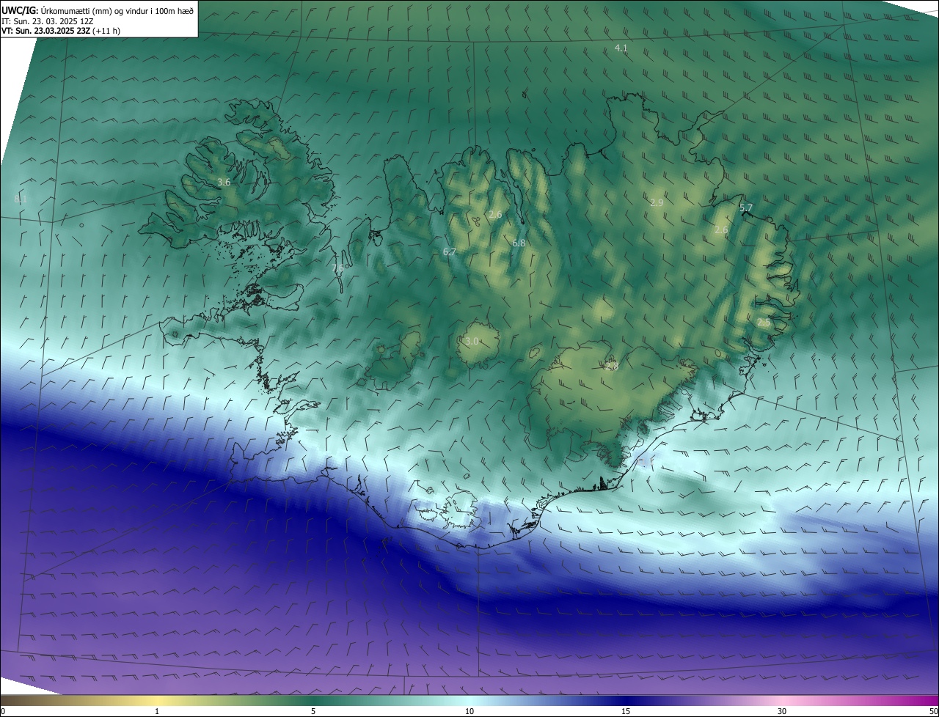
Task: Click the 5 tick on the color scale
Action: pyautogui.click(x=313, y=711)
